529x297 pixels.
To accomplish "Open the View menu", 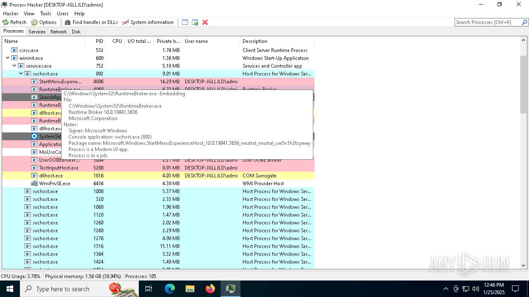I will pyautogui.click(x=29, y=14).
